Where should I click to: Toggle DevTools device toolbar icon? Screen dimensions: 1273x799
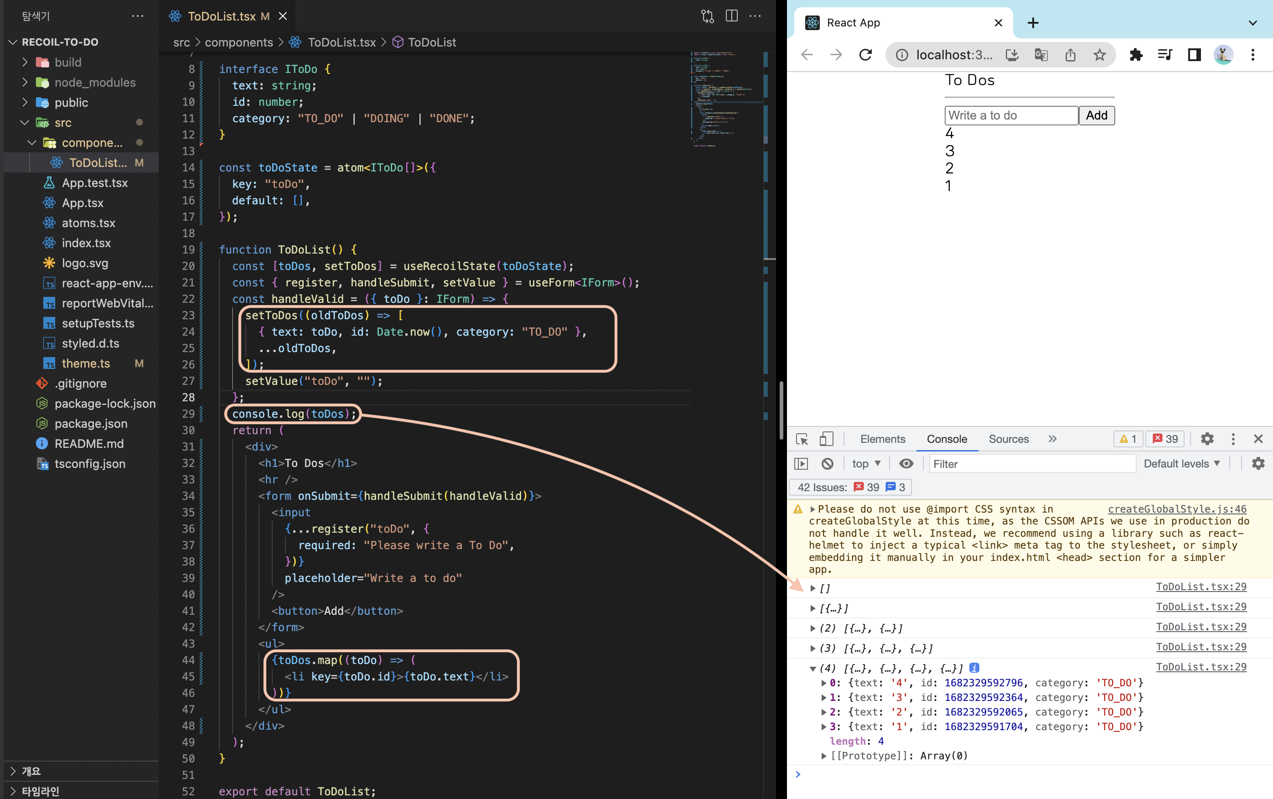(827, 439)
